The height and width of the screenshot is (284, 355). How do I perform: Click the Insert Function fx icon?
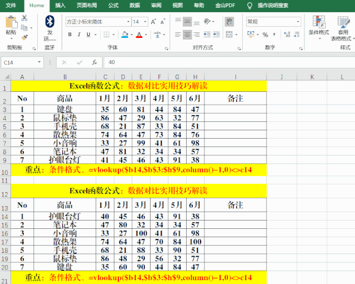click(94, 62)
